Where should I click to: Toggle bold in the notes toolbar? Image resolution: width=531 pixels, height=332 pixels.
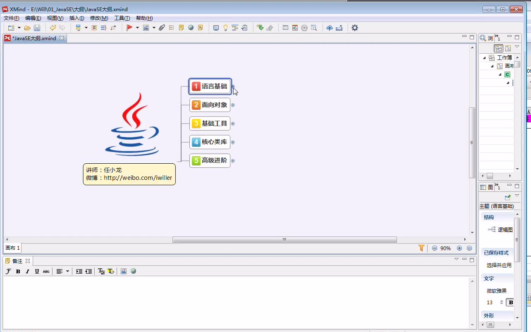(x=18, y=271)
